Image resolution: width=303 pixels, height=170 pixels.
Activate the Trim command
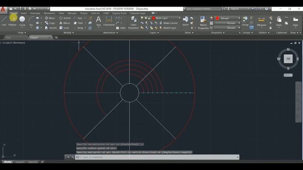click(78, 18)
